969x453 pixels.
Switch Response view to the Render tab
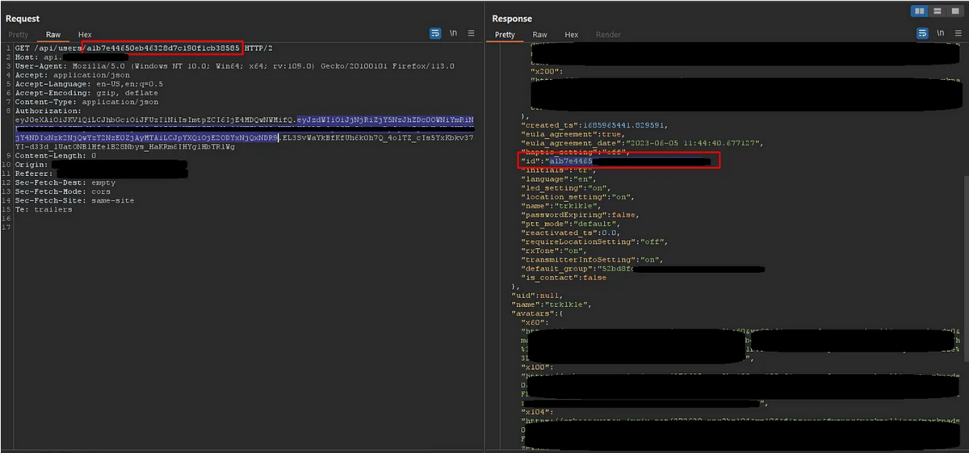[x=608, y=35]
